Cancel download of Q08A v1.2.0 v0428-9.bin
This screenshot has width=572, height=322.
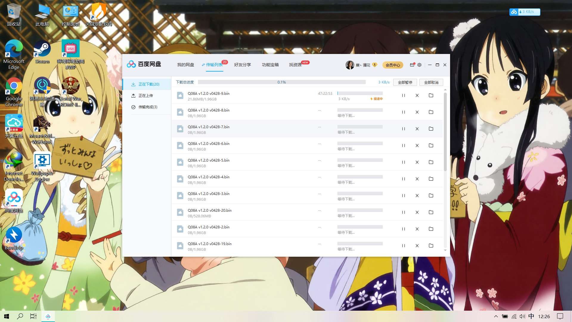(x=417, y=95)
